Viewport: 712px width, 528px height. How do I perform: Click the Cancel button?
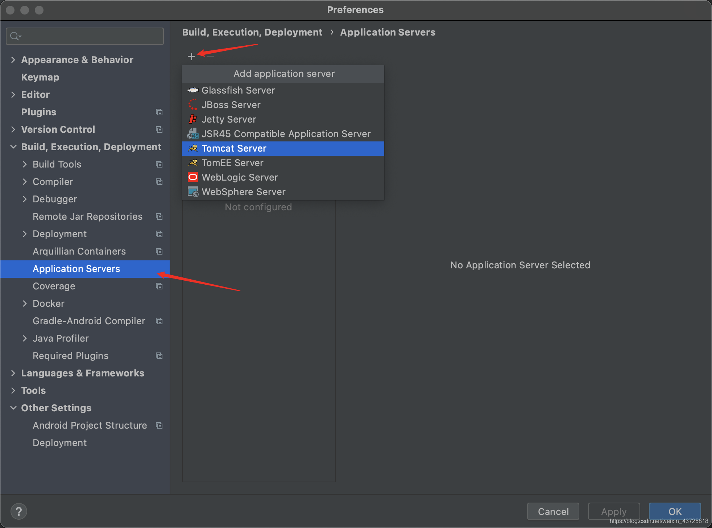coord(553,511)
